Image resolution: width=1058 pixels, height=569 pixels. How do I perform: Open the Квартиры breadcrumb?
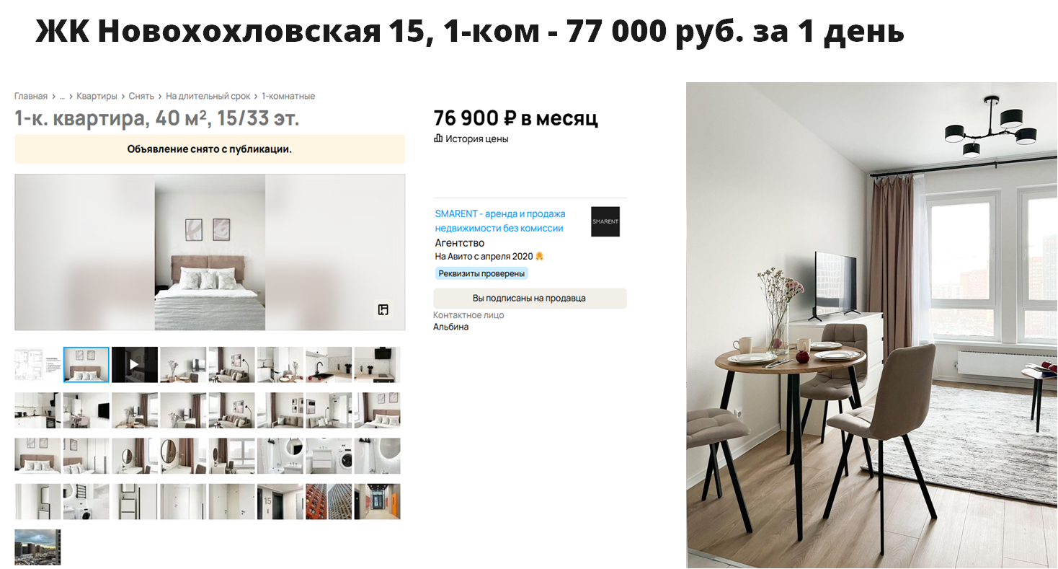97,96
